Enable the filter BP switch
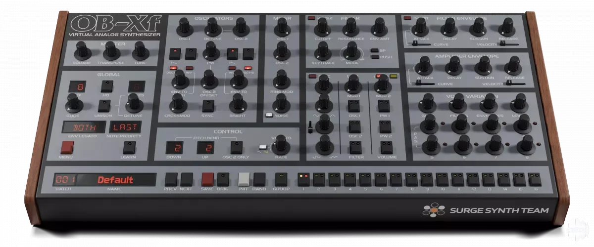This screenshot has width=594, height=247. [x=375, y=50]
